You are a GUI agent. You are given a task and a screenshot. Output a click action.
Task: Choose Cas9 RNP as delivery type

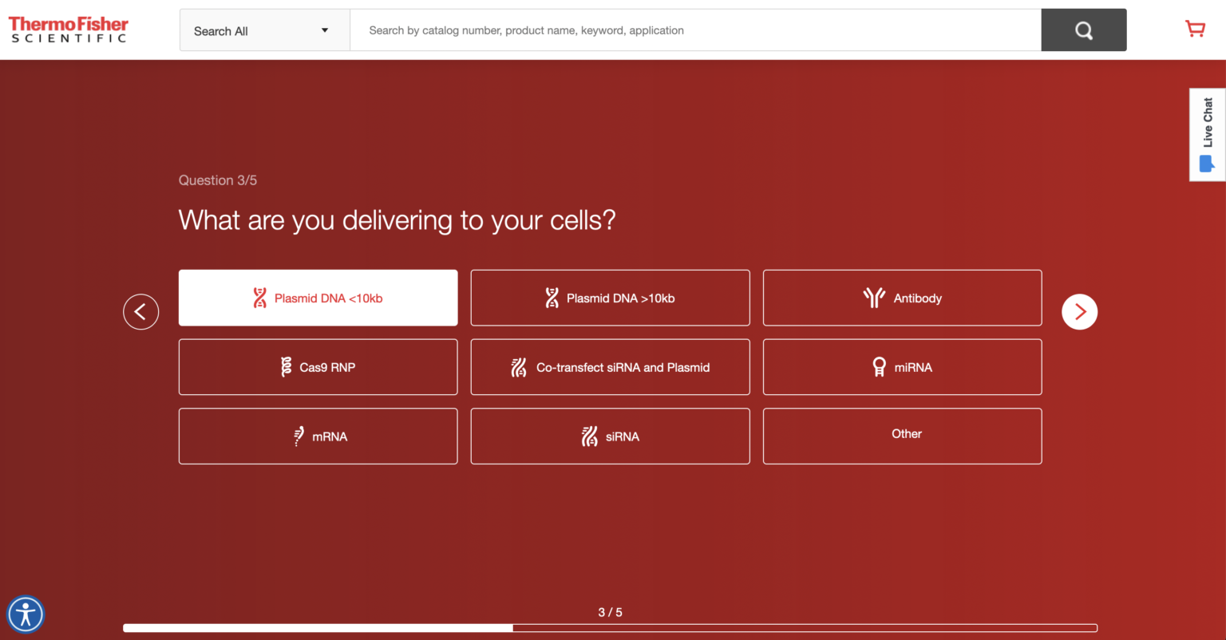tap(318, 367)
